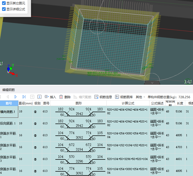The width and height of the screenshot is (193, 176).
Task: Expand the 其他 dropdown menu
Action: point(140,97)
